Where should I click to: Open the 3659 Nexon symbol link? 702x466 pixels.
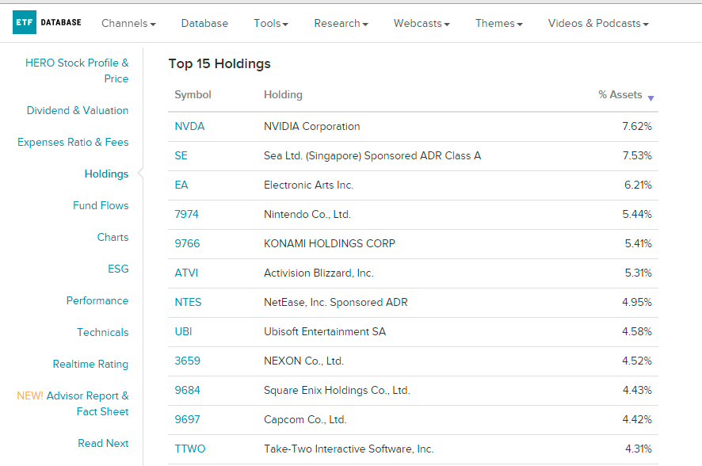187,361
